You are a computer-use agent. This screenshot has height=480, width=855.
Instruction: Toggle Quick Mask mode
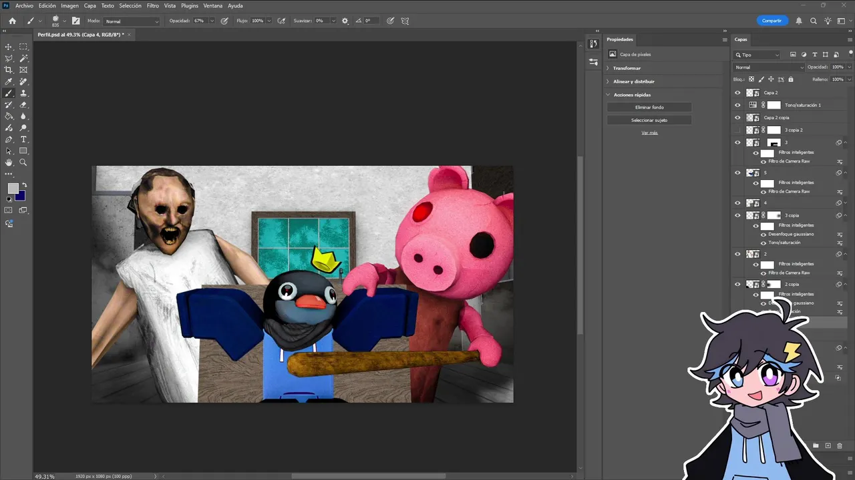(x=9, y=210)
